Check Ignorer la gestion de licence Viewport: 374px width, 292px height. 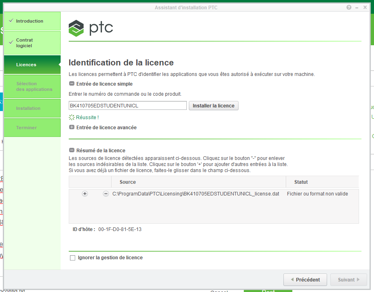click(72, 258)
